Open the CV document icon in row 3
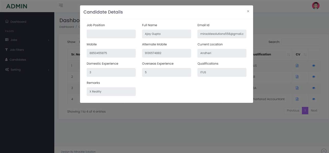 coord(297,88)
